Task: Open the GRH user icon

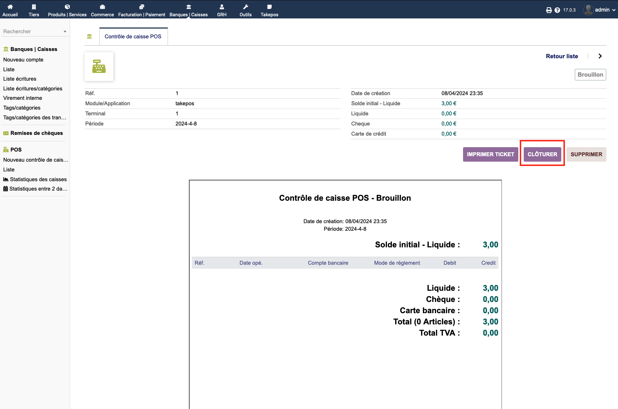Action: pyautogui.click(x=222, y=7)
